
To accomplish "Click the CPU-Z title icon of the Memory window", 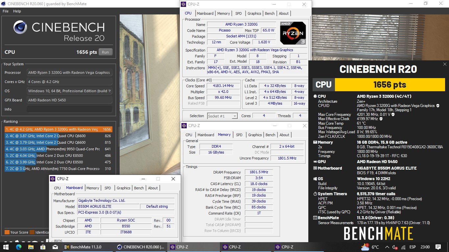I will click(184, 126).
